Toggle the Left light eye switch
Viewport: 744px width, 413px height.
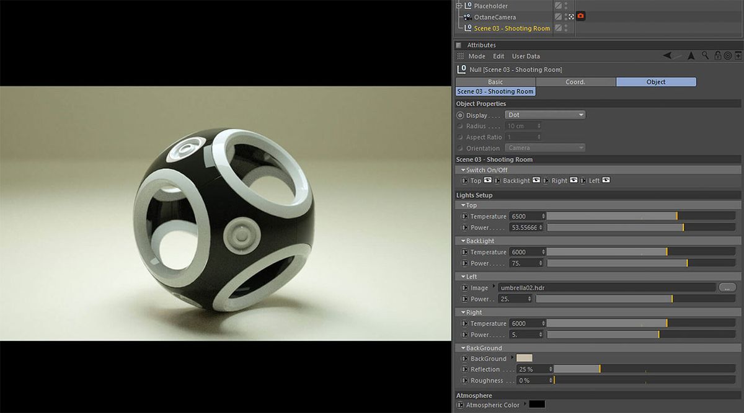[x=606, y=180]
